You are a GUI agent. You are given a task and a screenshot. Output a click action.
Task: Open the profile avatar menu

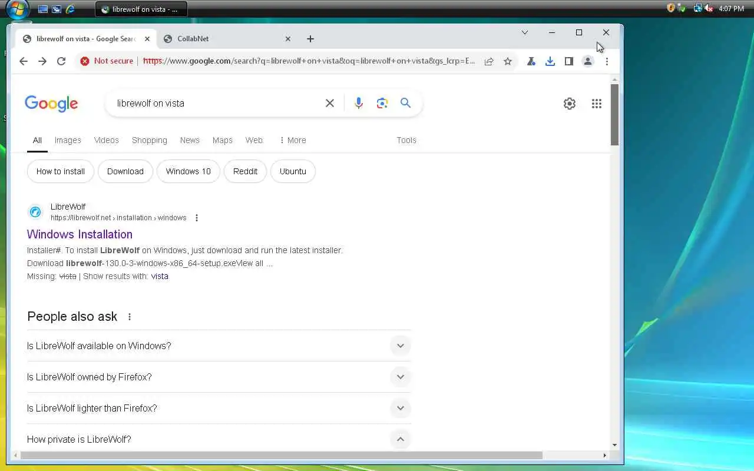click(588, 61)
